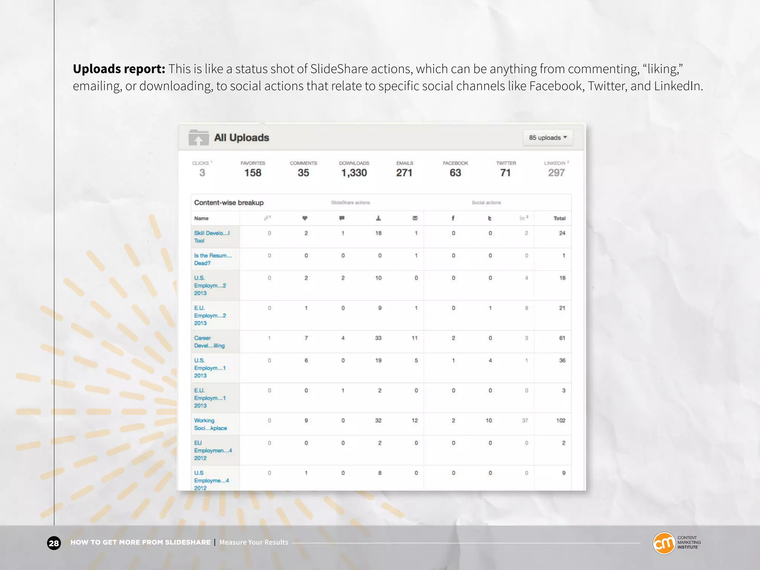Click the downloads icon column header

[x=379, y=218]
